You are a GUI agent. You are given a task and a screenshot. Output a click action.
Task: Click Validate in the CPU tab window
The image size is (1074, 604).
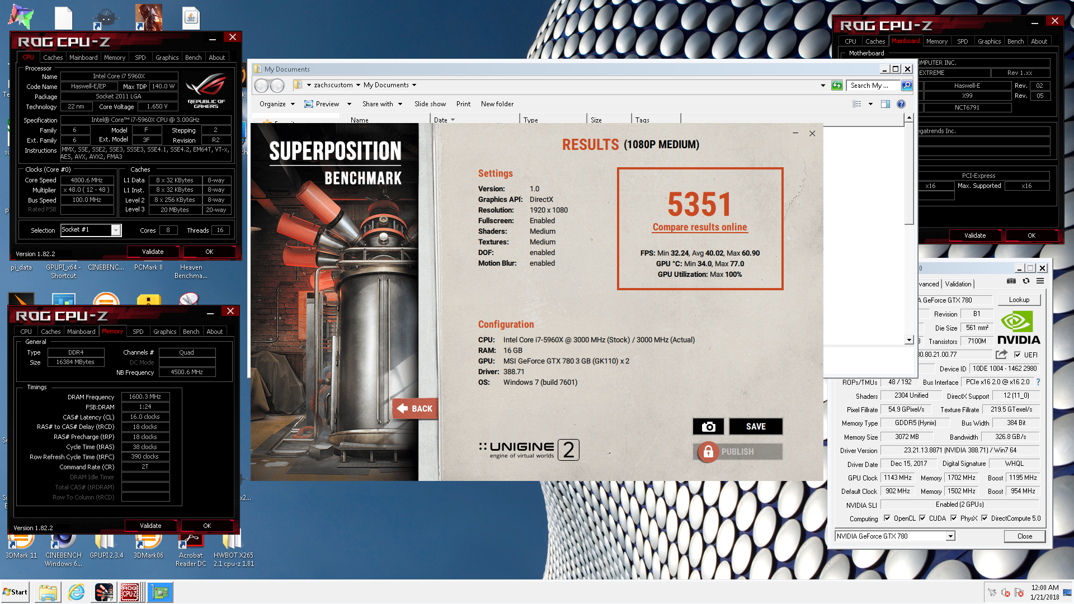(x=153, y=252)
